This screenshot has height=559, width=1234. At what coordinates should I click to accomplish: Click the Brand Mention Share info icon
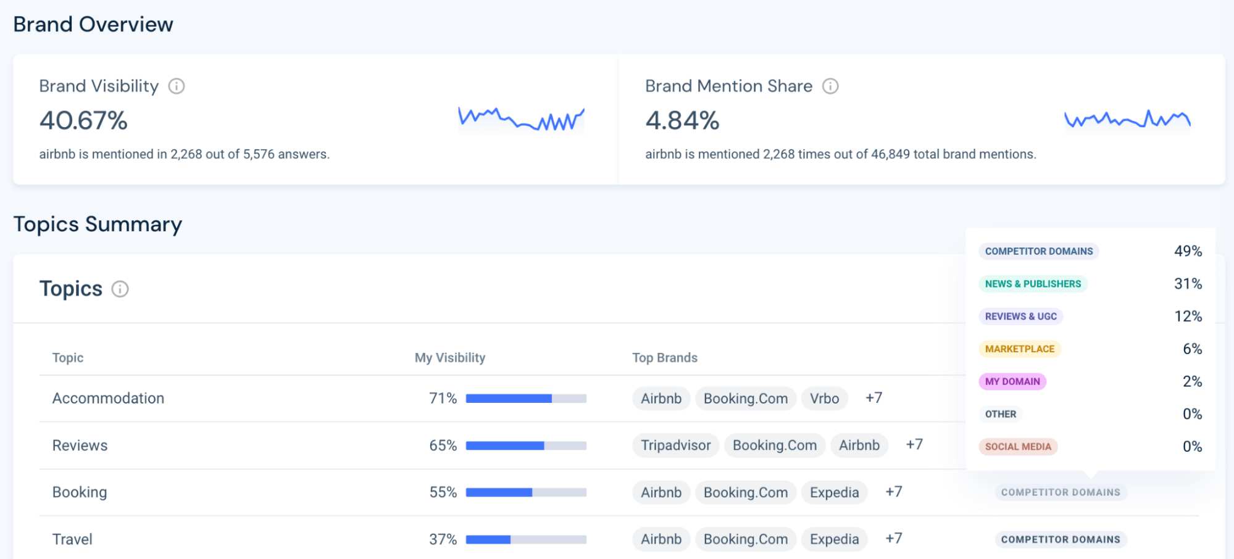(830, 86)
